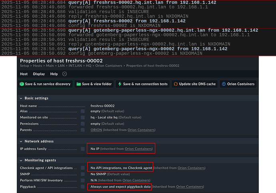Click Save & run connection tests

pyautogui.click(x=143, y=84)
